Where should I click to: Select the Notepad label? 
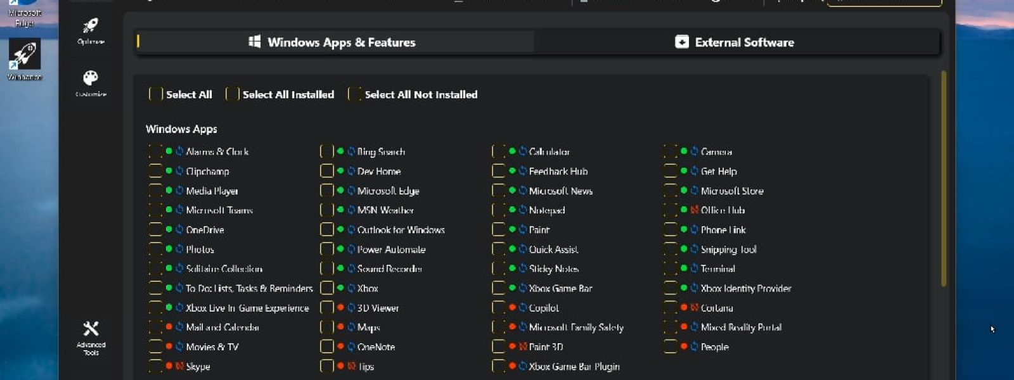tap(547, 210)
